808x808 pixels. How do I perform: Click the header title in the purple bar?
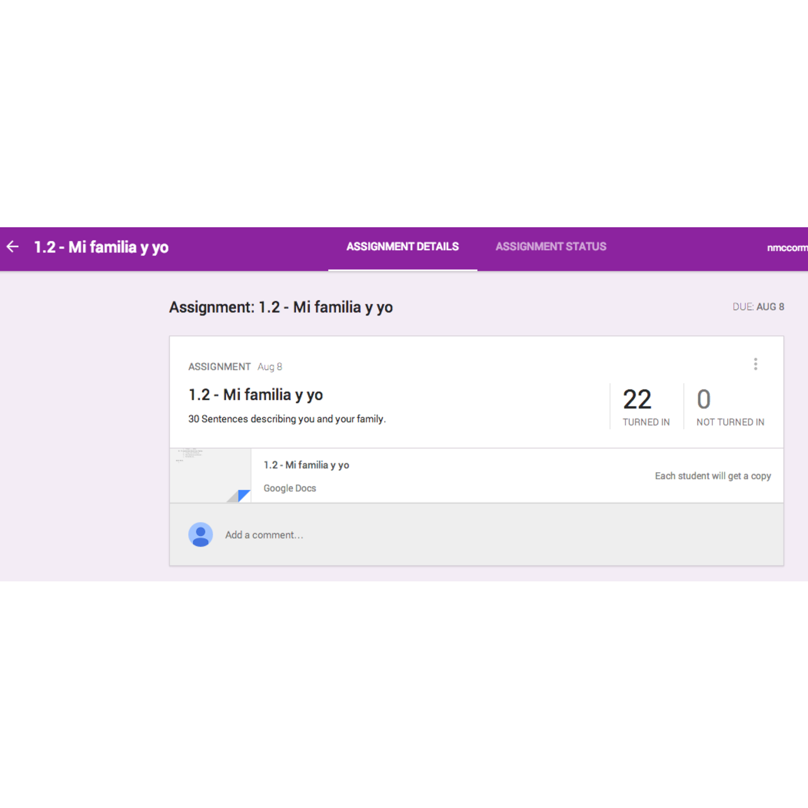101,247
